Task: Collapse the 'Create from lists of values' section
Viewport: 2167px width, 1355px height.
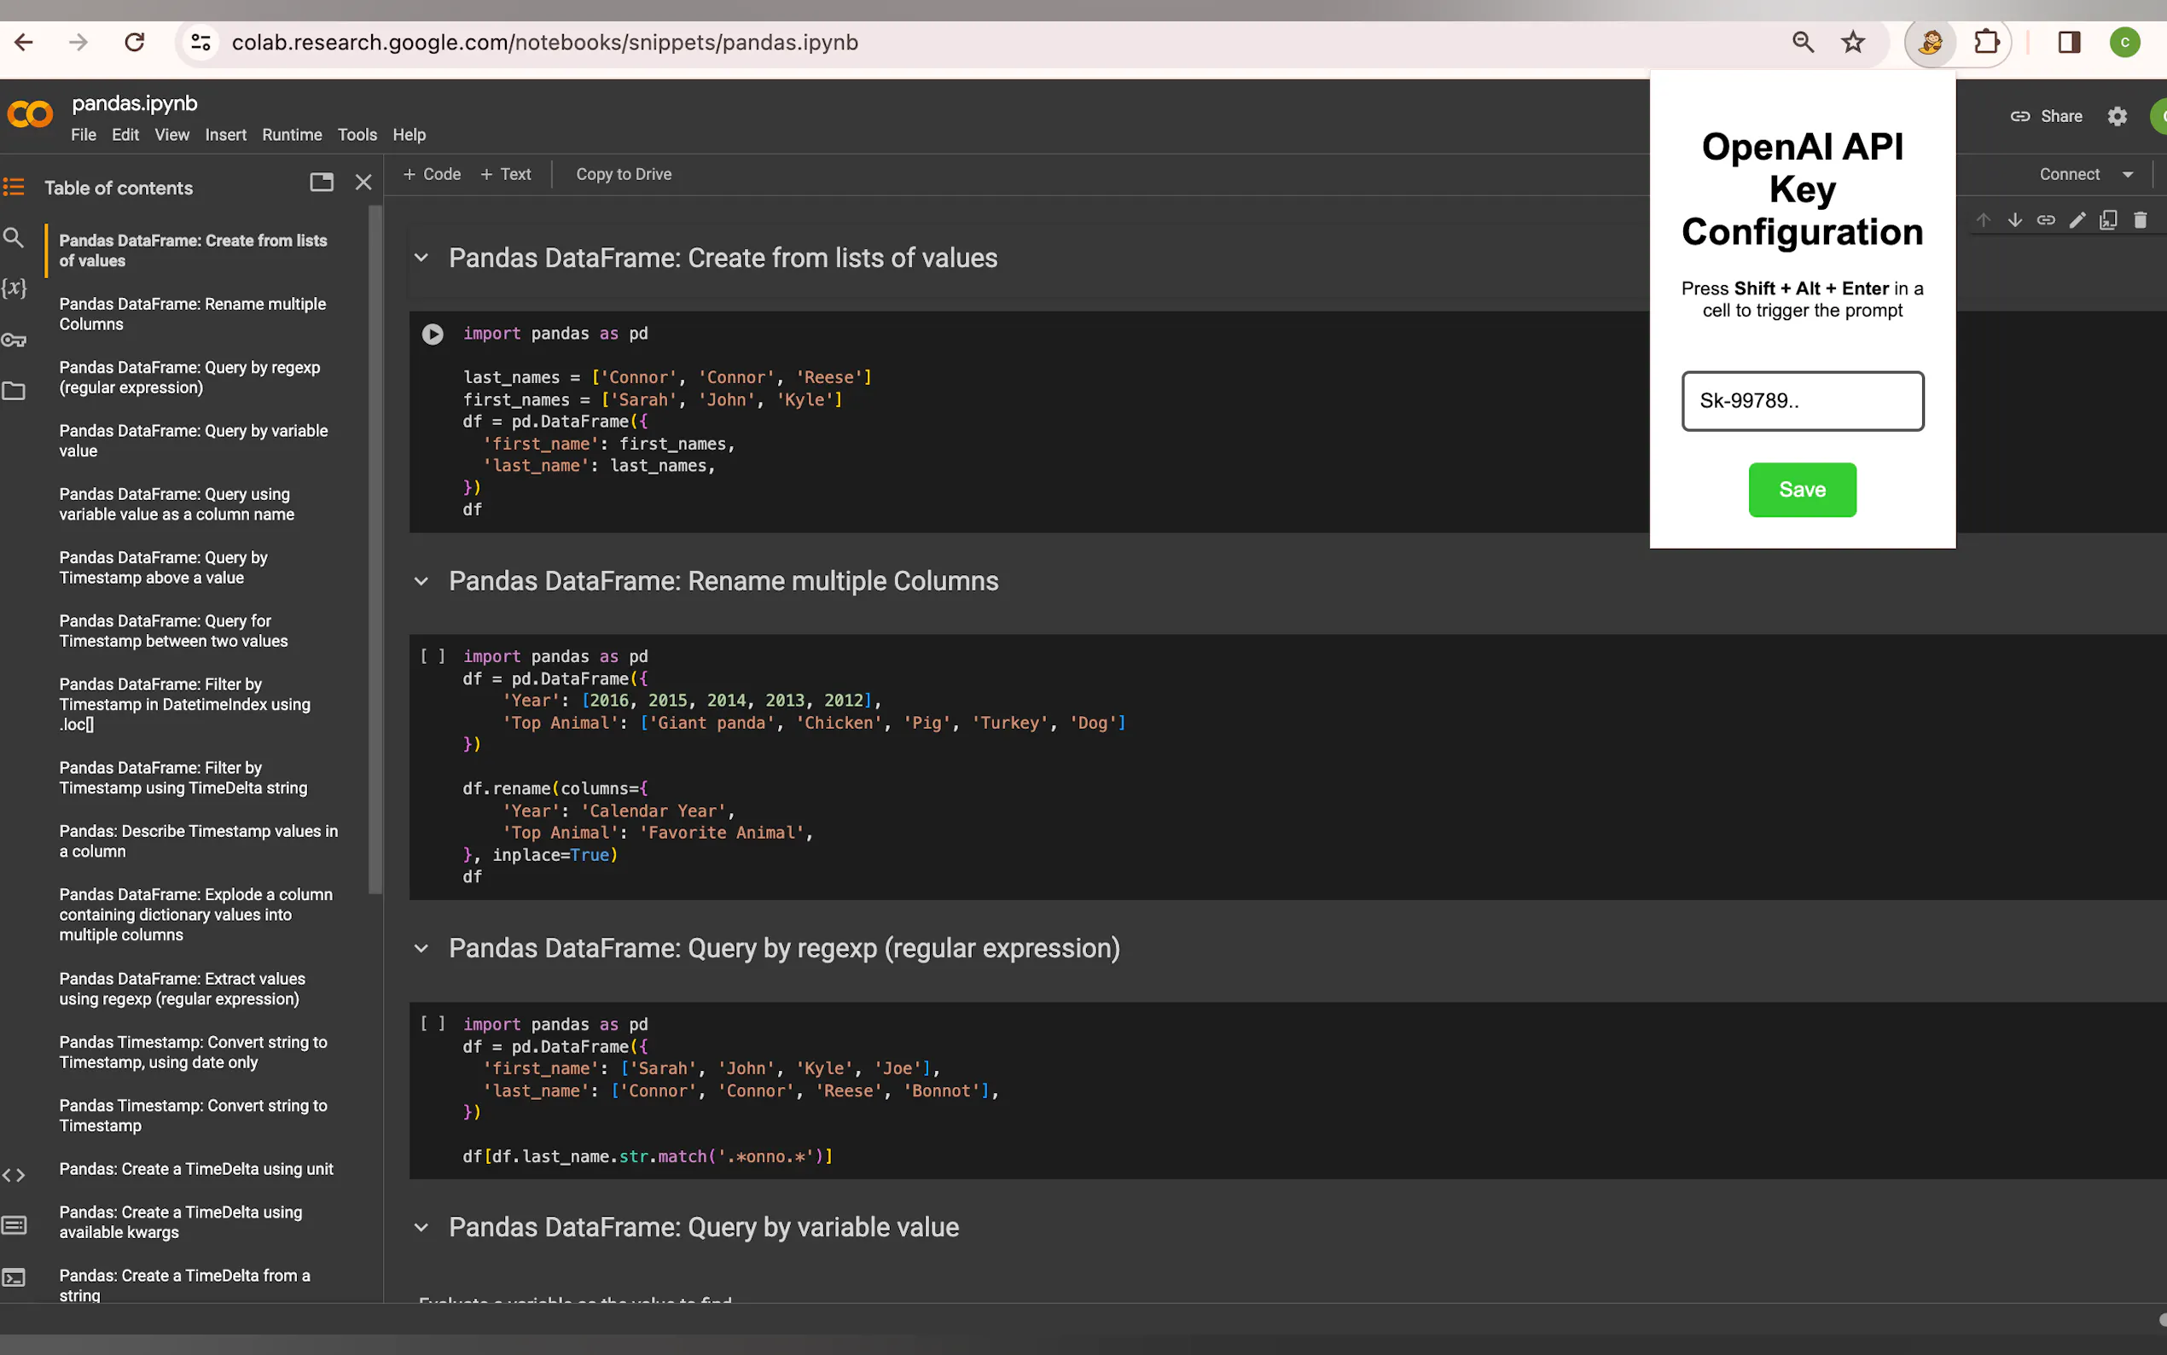Action: [x=421, y=258]
